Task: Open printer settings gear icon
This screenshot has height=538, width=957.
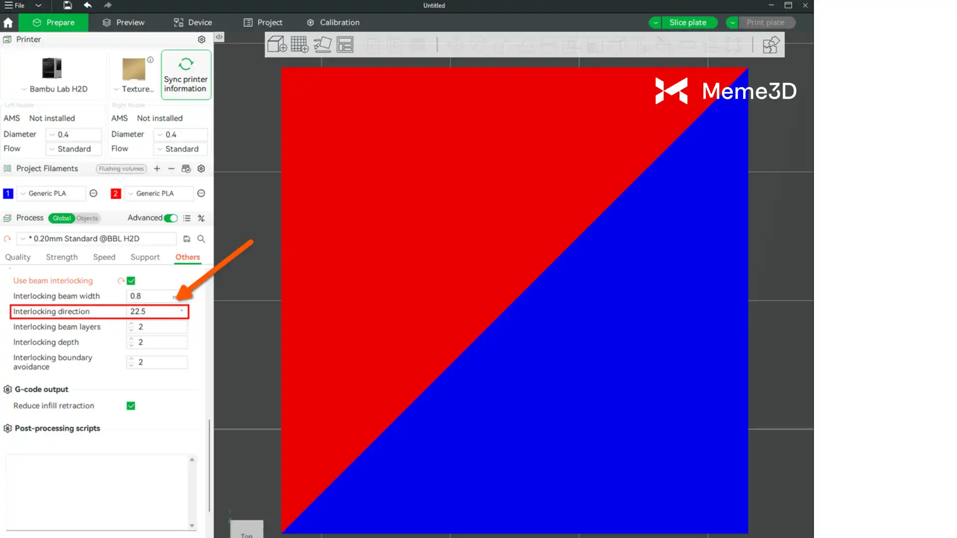Action: [x=201, y=39]
